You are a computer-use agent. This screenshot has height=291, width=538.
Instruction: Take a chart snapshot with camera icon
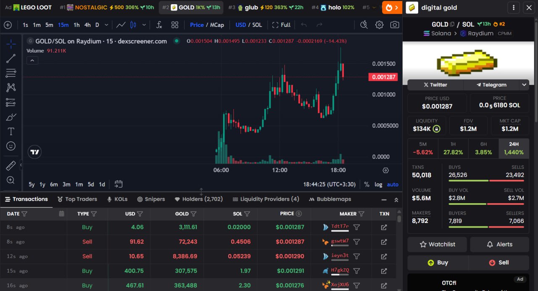click(394, 25)
